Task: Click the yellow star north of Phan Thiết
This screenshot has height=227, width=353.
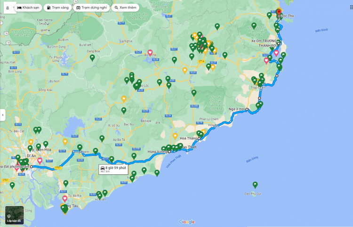Action: coord(175,136)
